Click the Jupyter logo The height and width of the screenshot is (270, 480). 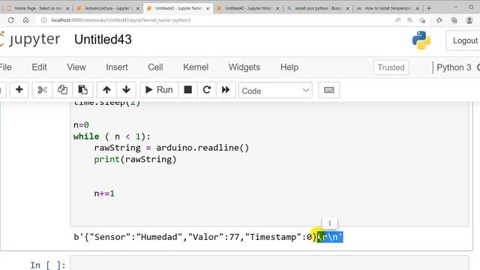coord(30,40)
